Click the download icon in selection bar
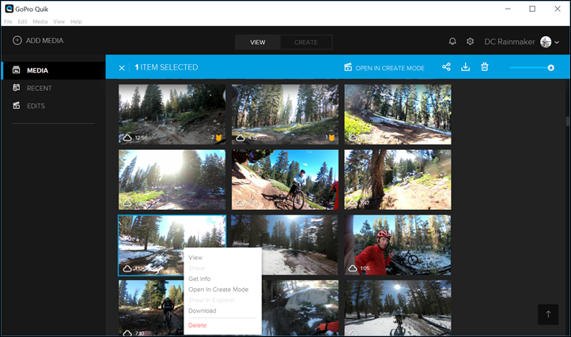This screenshot has height=337, width=571. tap(465, 67)
